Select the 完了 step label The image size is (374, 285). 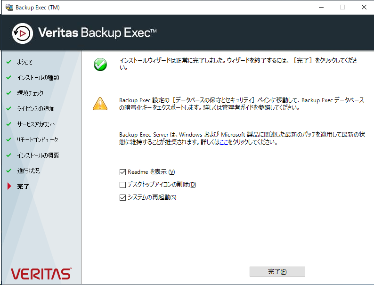coord(23,187)
